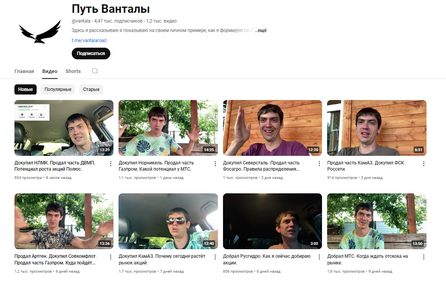Click text 1,1 тыс. просмотров 1 день назад
Viewport: 446px width, 282px height.
(151, 178)
